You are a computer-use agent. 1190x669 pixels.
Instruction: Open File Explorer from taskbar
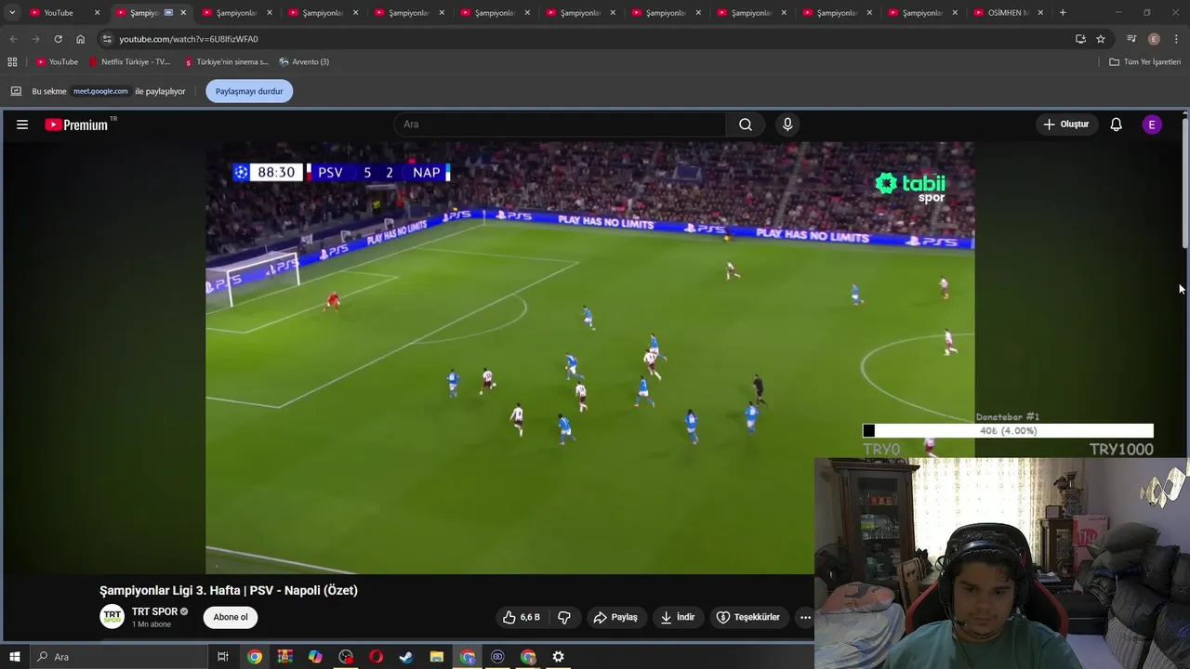point(437,657)
